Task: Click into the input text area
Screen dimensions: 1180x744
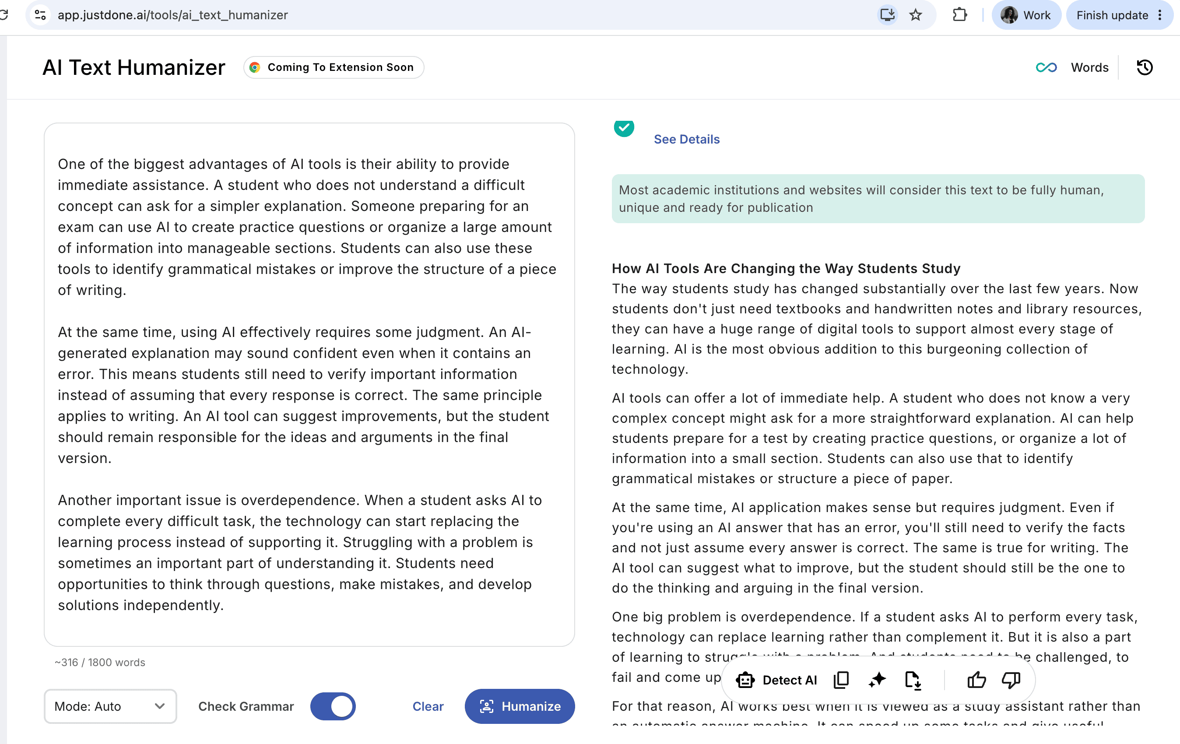Action: 309,384
